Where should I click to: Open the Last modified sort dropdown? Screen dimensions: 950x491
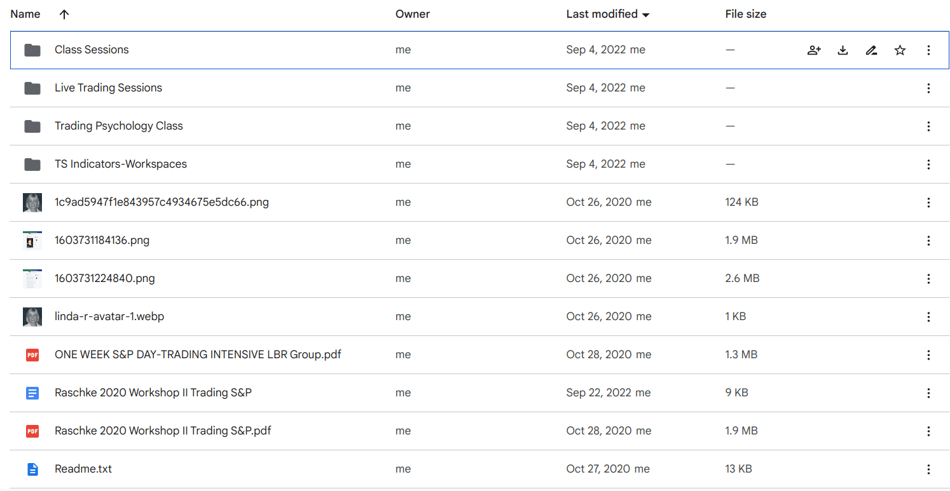pos(646,15)
